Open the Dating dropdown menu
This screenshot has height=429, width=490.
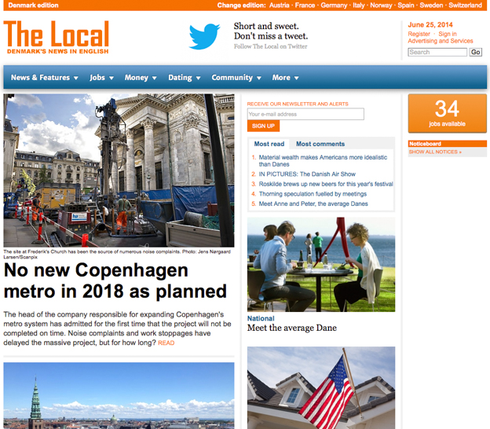tap(184, 78)
